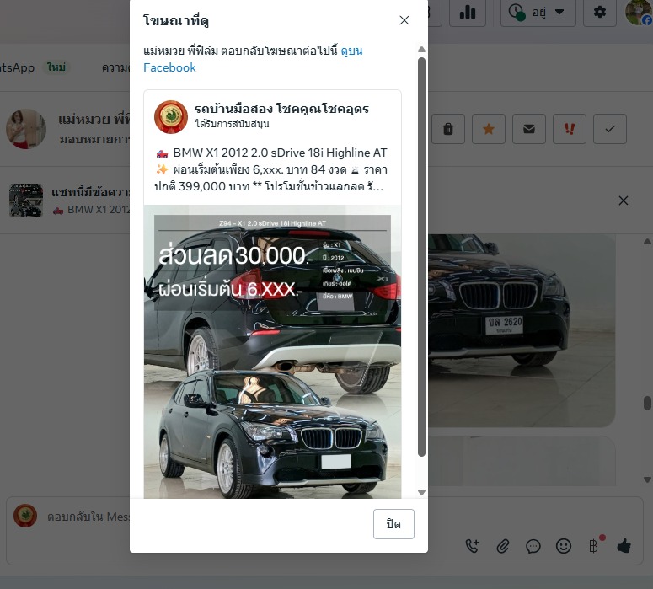Click page avatar of รถบ้านมือสอง โชคคูณโชคอุดร
Screen dimensions: 653x589
(x=171, y=116)
